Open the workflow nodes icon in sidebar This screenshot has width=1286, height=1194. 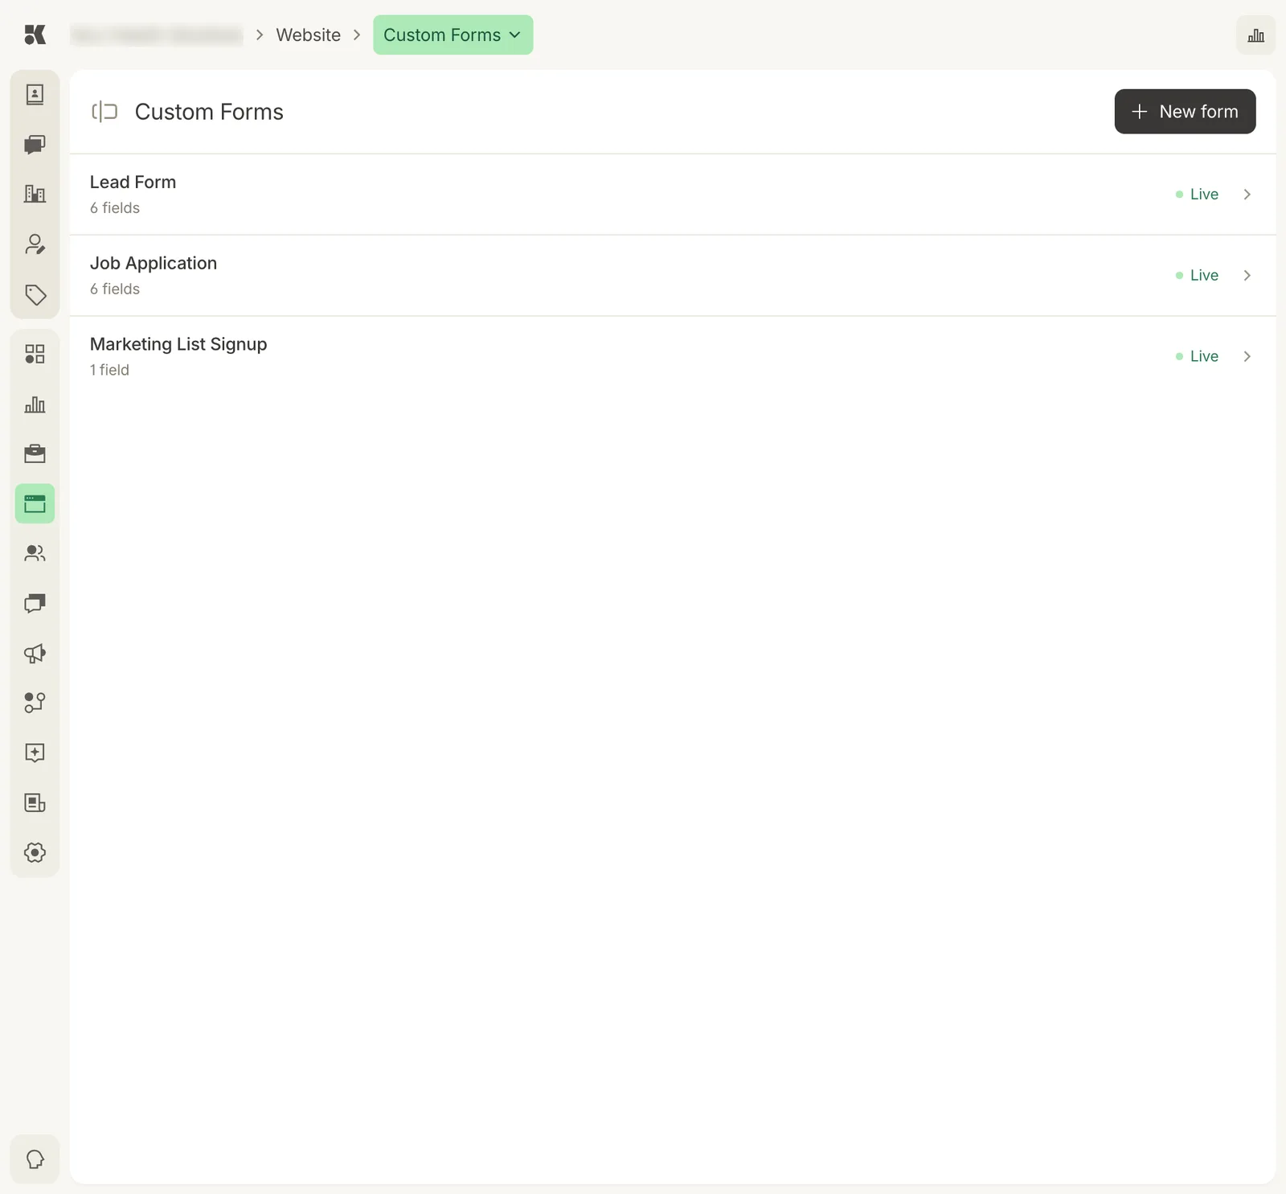35,703
